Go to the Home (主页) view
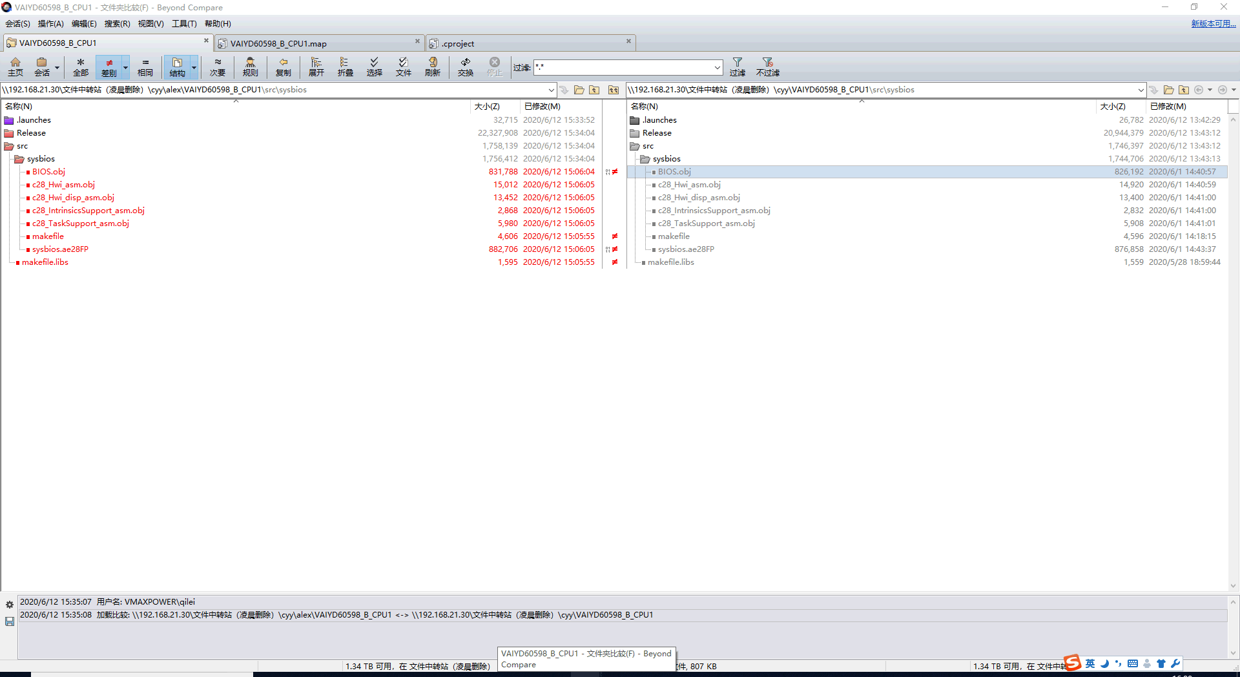The image size is (1240, 677). [x=15, y=67]
